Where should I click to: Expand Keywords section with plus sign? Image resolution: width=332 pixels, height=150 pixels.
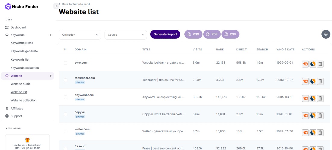(x=51, y=35)
